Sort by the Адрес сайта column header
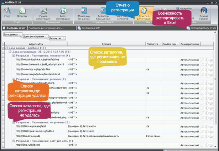 point(36,44)
